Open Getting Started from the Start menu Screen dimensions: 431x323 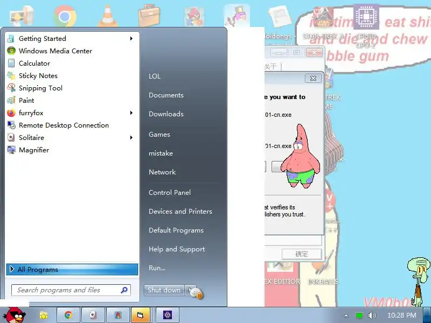[72, 38]
